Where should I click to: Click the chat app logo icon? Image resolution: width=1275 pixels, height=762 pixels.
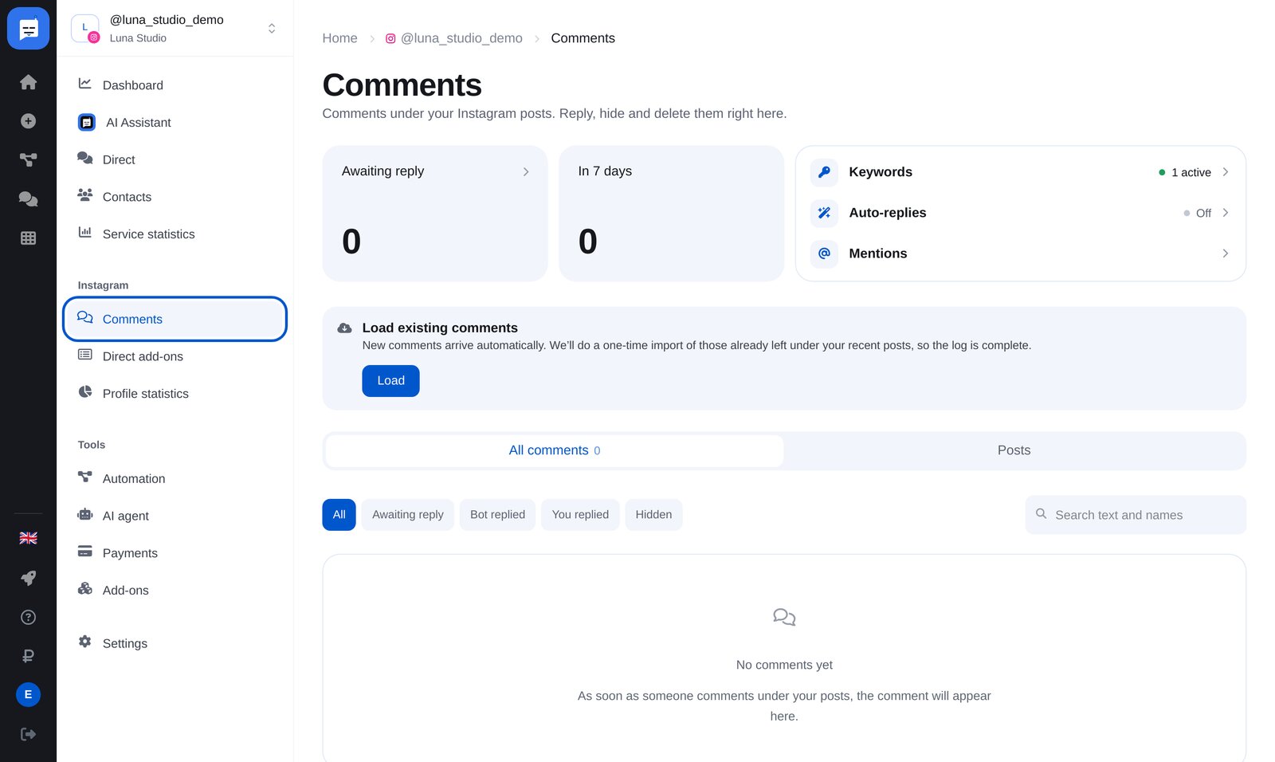click(28, 29)
